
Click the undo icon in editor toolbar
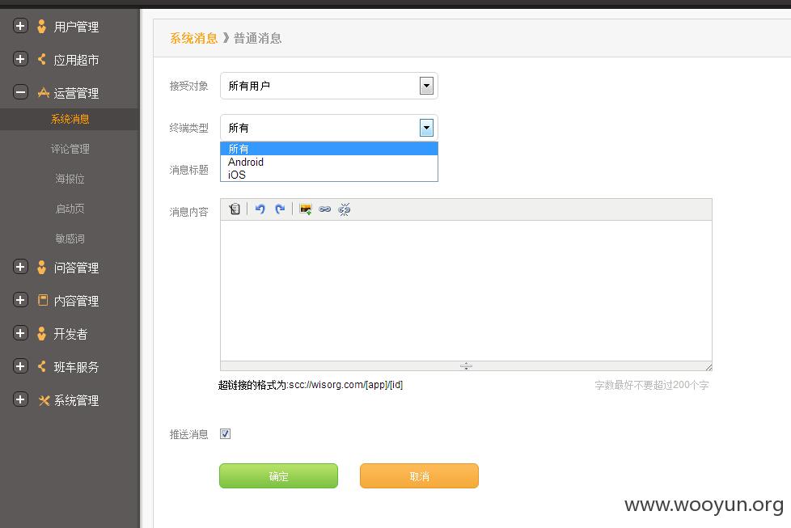[x=260, y=209]
